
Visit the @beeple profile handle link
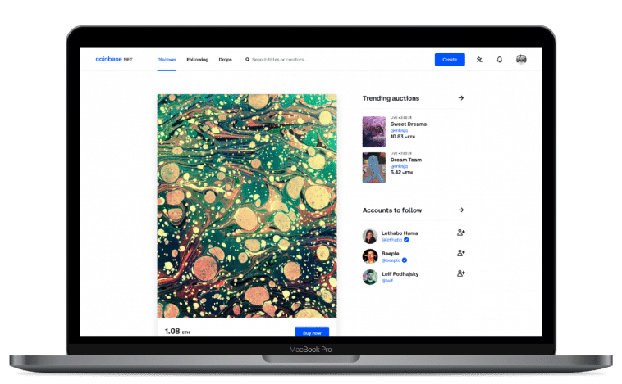pyautogui.click(x=391, y=260)
